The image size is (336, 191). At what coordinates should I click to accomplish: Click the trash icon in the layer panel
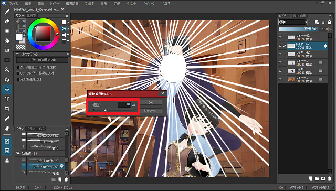pos(329,178)
